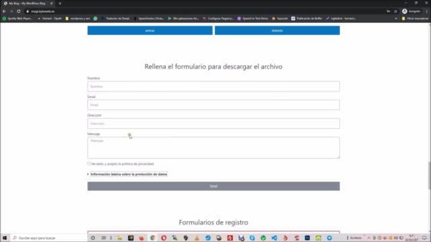Open the wordpress y seo bookmarks folder
This screenshot has width=431, height=242.
pos(78,18)
